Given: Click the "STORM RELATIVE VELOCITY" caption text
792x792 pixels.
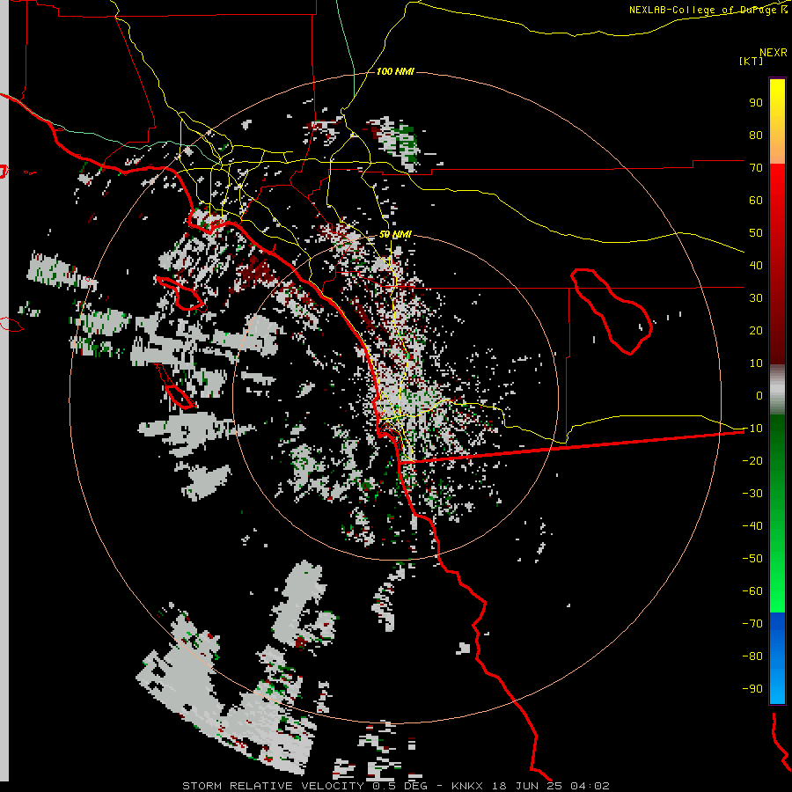Looking at the screenshot, I should 273,786.
